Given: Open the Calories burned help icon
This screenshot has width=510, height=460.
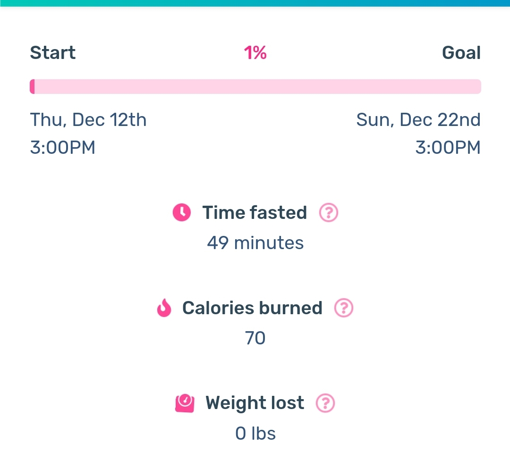Looking at the screenshot, I should [344, 308].
